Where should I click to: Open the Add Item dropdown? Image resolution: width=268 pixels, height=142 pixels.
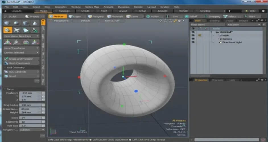[x=244, y=25]
